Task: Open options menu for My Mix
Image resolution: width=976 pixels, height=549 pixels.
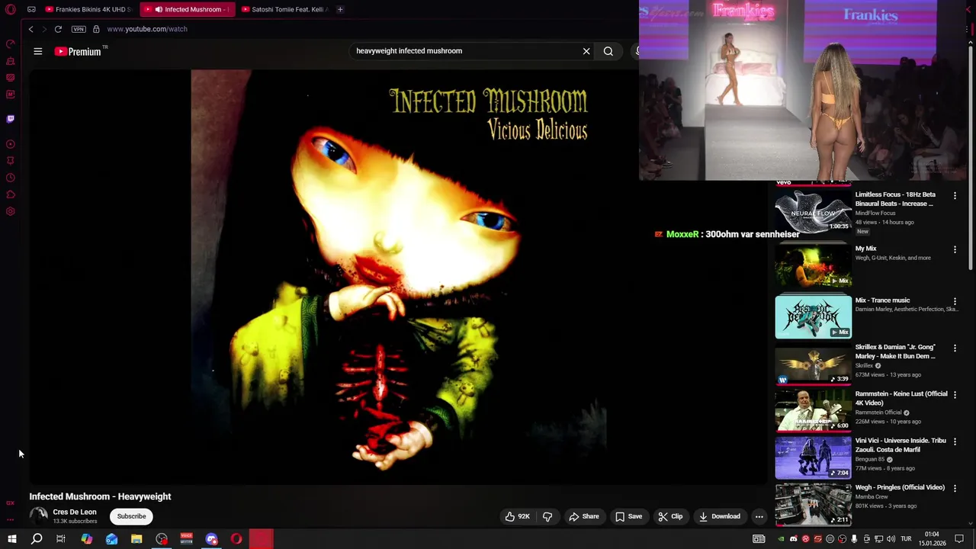Action: tap(955, 249)
